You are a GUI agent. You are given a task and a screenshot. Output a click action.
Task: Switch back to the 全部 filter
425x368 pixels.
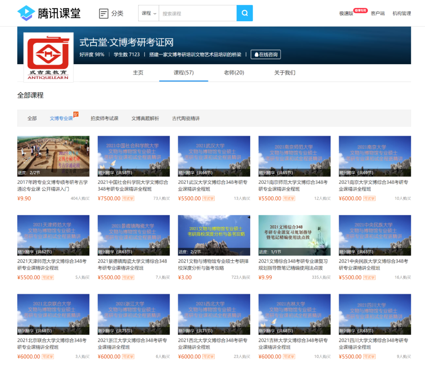click(32, 118)
